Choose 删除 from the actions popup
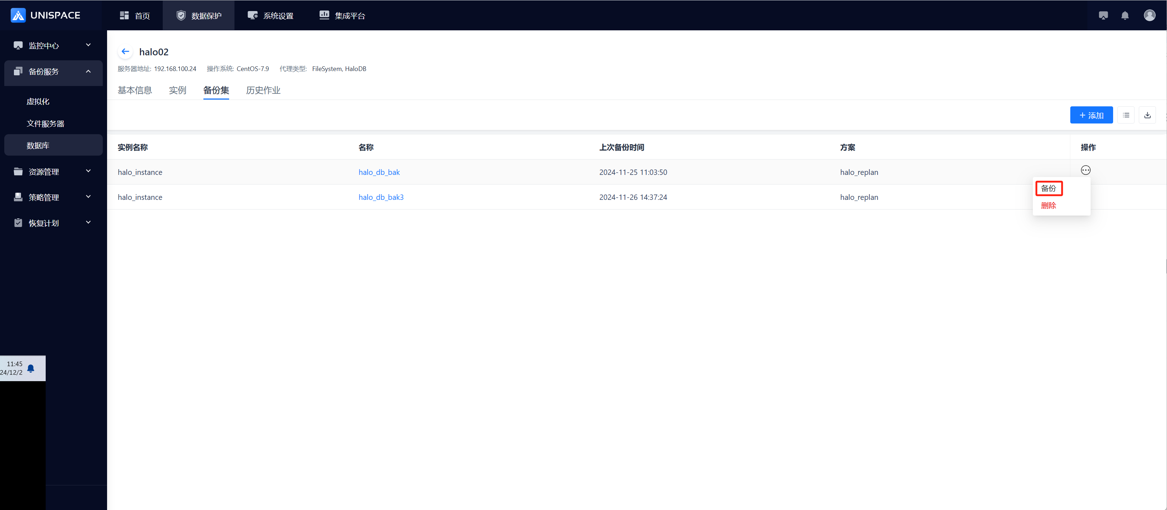 point(1048,206)
